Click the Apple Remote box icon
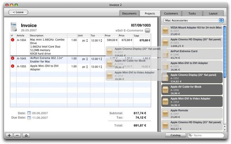Viewport: 231px width, 144px height. 165,113
